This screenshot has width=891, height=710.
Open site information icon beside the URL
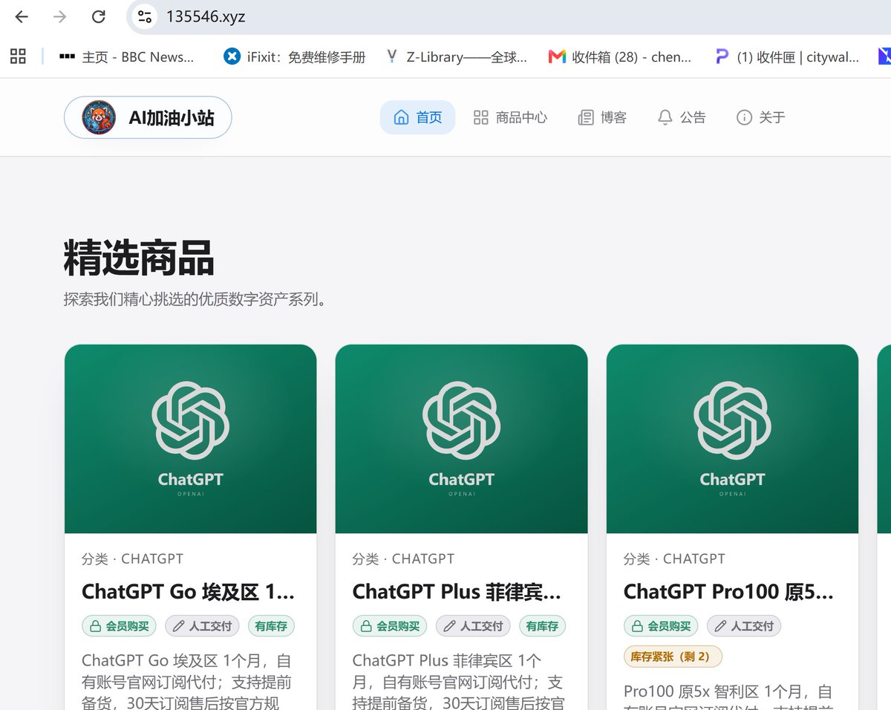(145, 16)
